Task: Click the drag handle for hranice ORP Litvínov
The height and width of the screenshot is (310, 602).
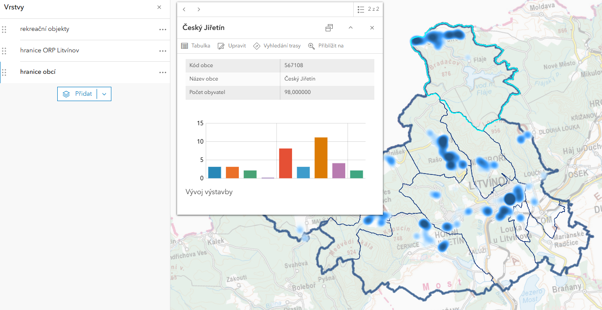Action: click(4, 51)
